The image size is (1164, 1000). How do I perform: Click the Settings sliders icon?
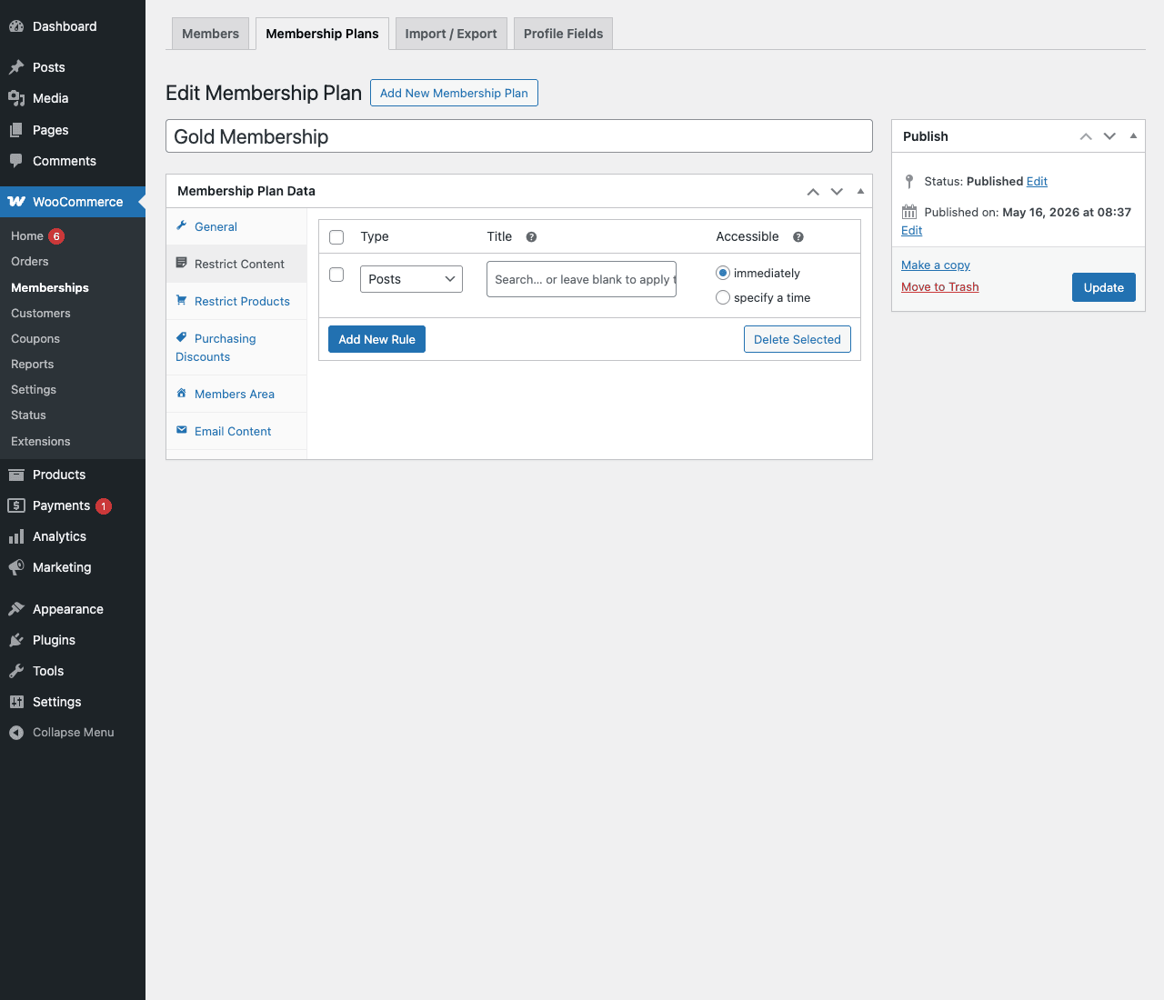pyautogui.click(x=16, y=702)
